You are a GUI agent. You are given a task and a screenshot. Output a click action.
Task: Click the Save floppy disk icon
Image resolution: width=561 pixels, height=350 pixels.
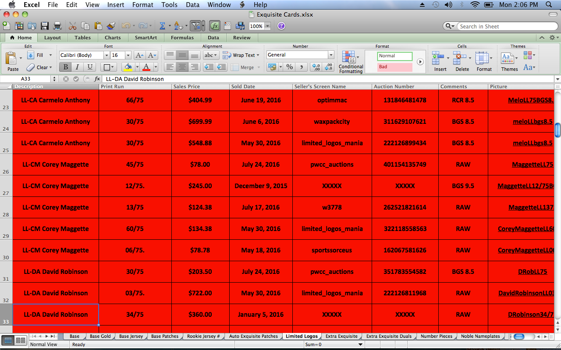[45, 26]
